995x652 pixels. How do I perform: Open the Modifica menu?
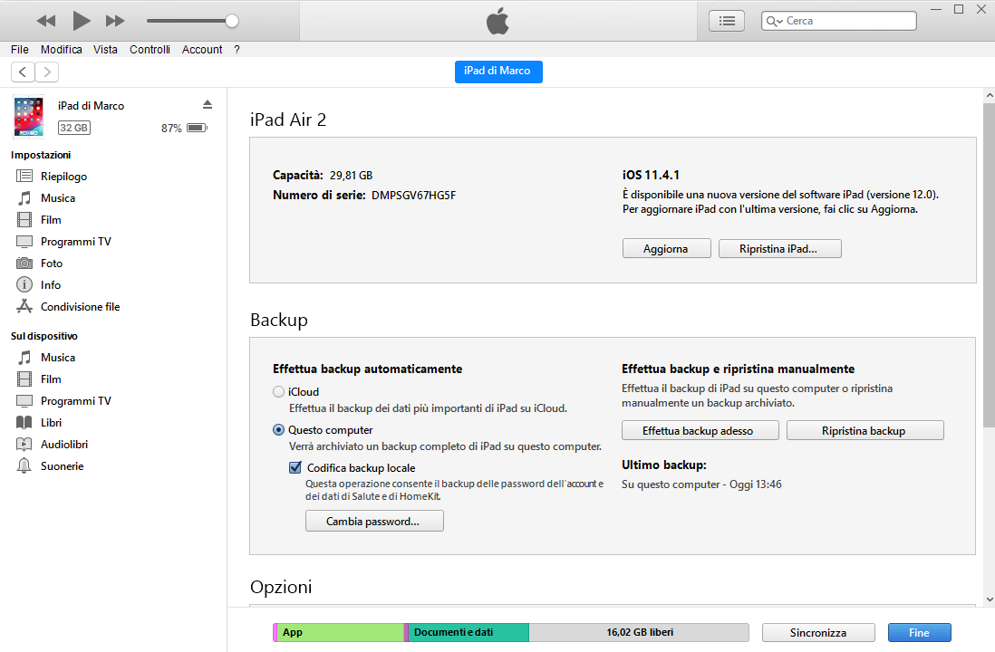(x=61, y=50)
